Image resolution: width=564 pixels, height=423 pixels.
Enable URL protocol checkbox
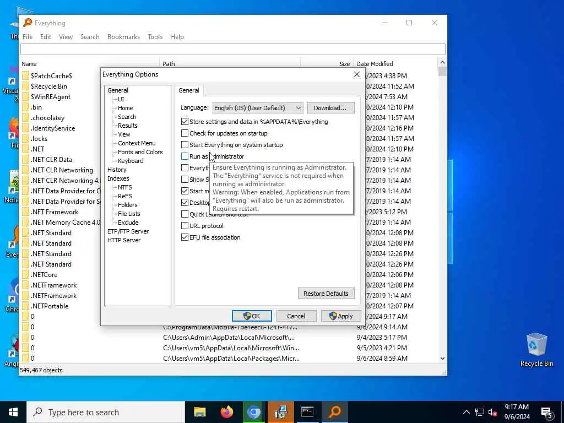pyautogui.click(x=185, y=225)
